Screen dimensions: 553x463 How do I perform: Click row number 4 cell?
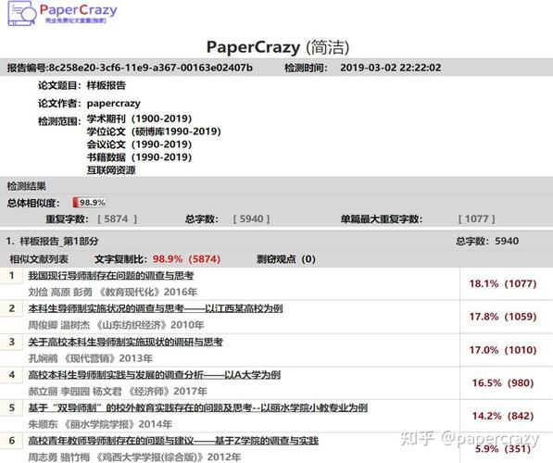pos(12,374)
